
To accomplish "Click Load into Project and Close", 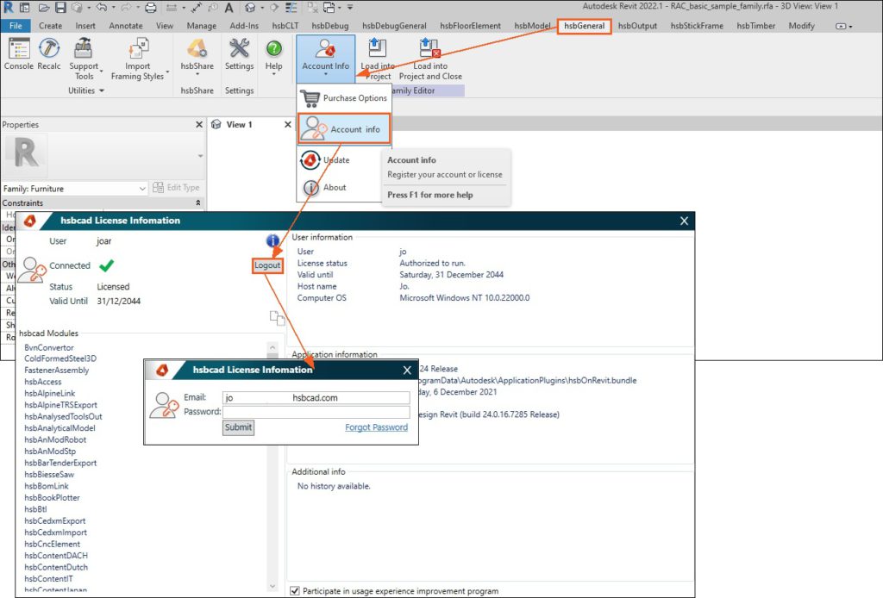I will coord(430,59).
